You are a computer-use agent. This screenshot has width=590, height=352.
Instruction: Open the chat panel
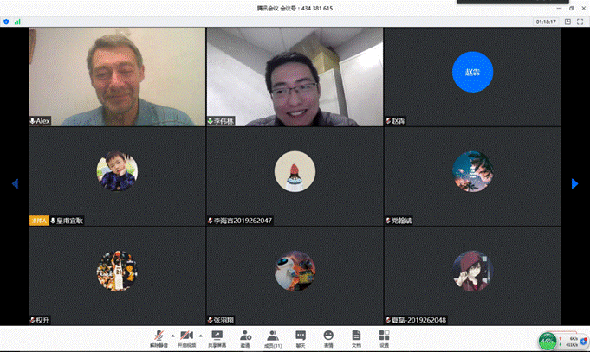(x=301, y=337)
